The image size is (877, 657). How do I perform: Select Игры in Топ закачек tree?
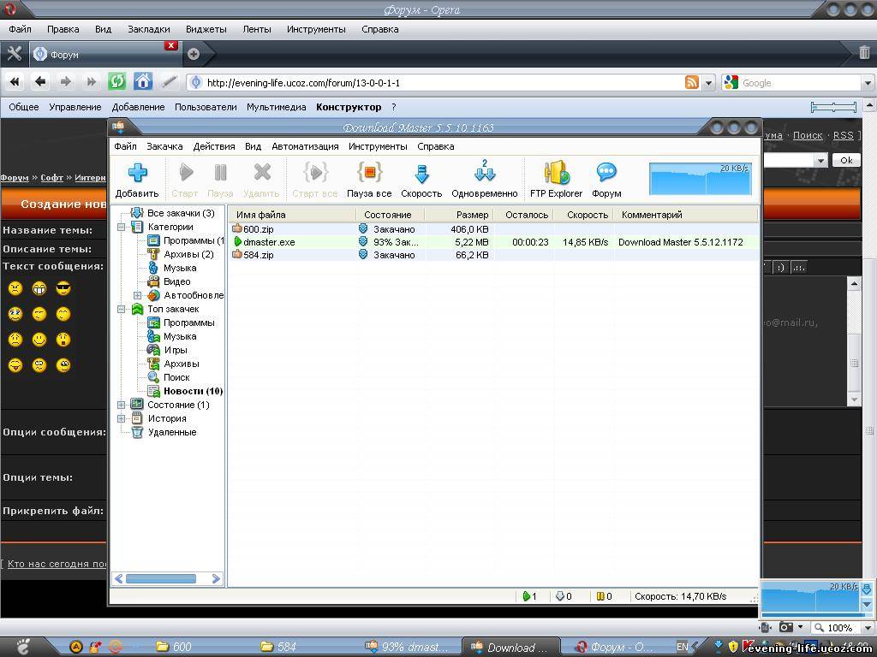[x=176, y=350]
